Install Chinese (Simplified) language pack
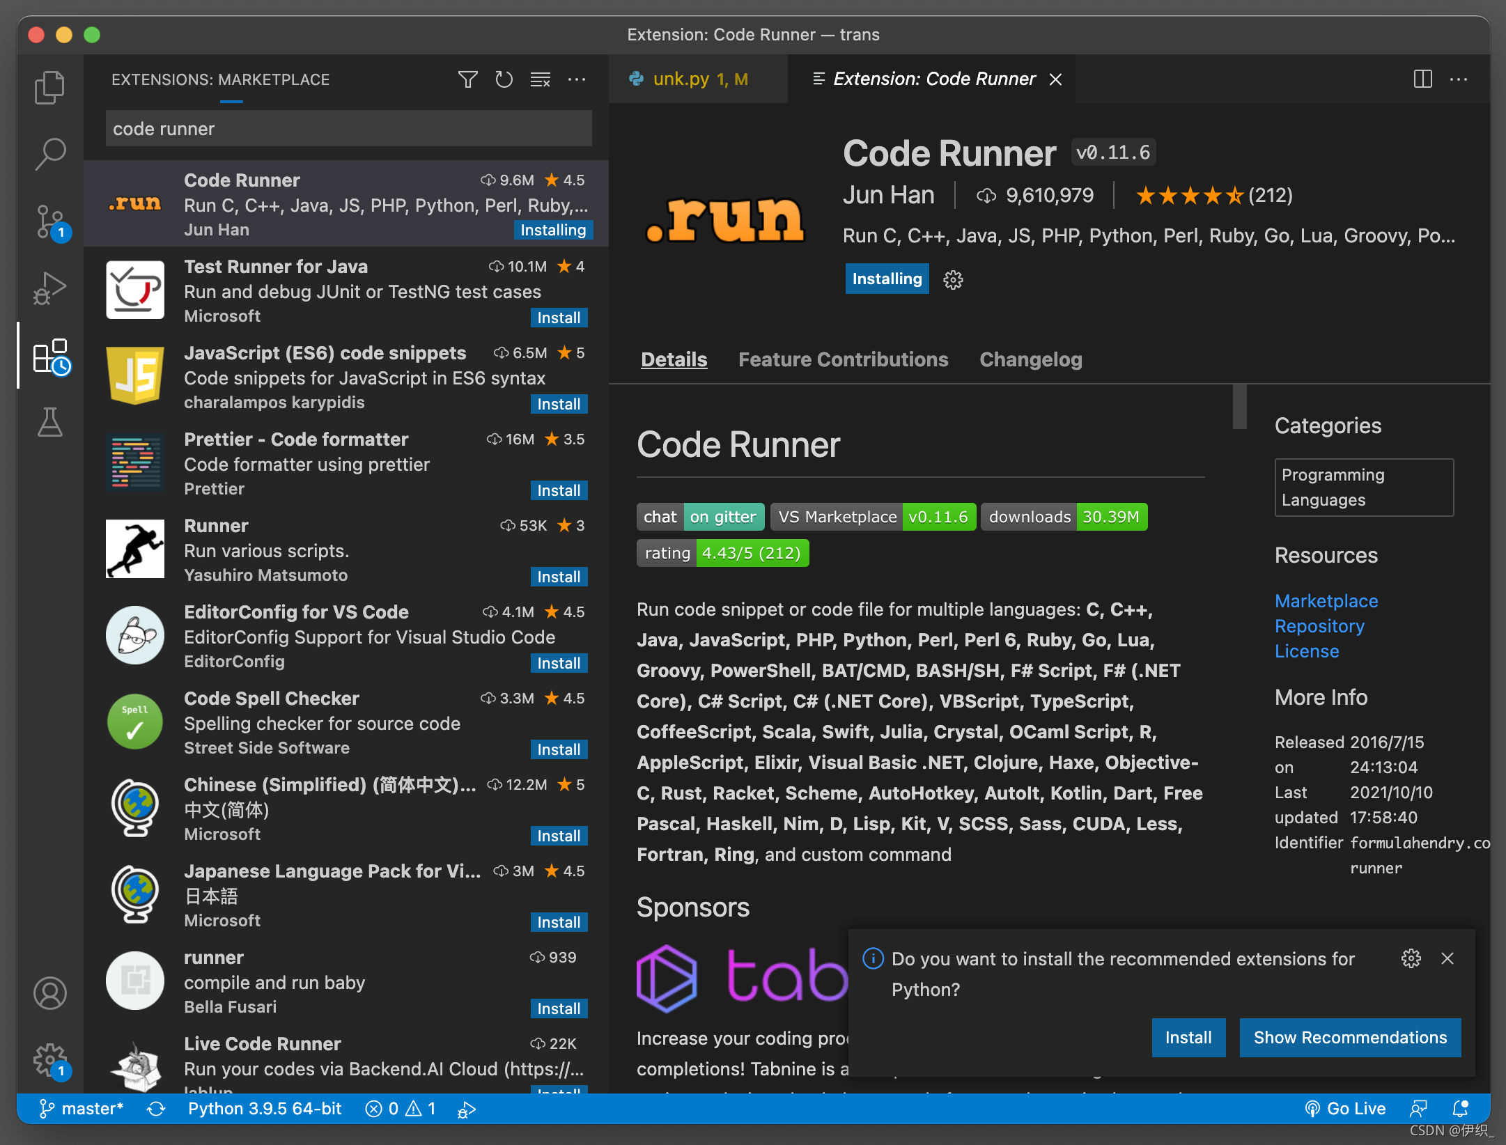This screenshot has width=1506, height=1145. click(559, 836)
